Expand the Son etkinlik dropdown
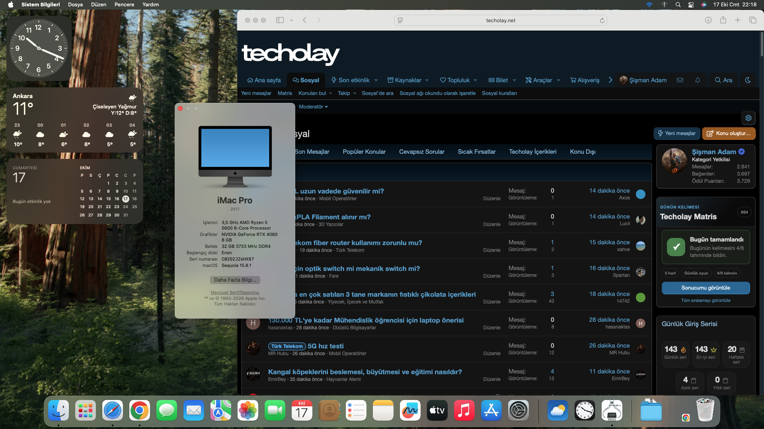The width and height of the screenshot is (764, 429). coord(376,80)
